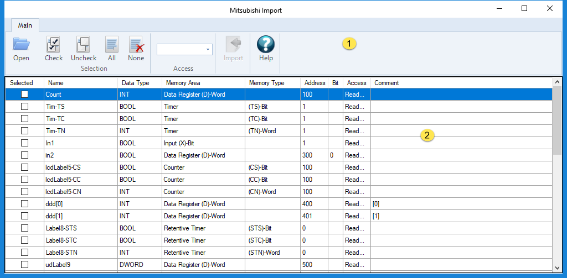The width and height of the screenshot is (567, 278).
Task: Check the lcdLabel5-CS checkbox
Action: tap(24, 167)
